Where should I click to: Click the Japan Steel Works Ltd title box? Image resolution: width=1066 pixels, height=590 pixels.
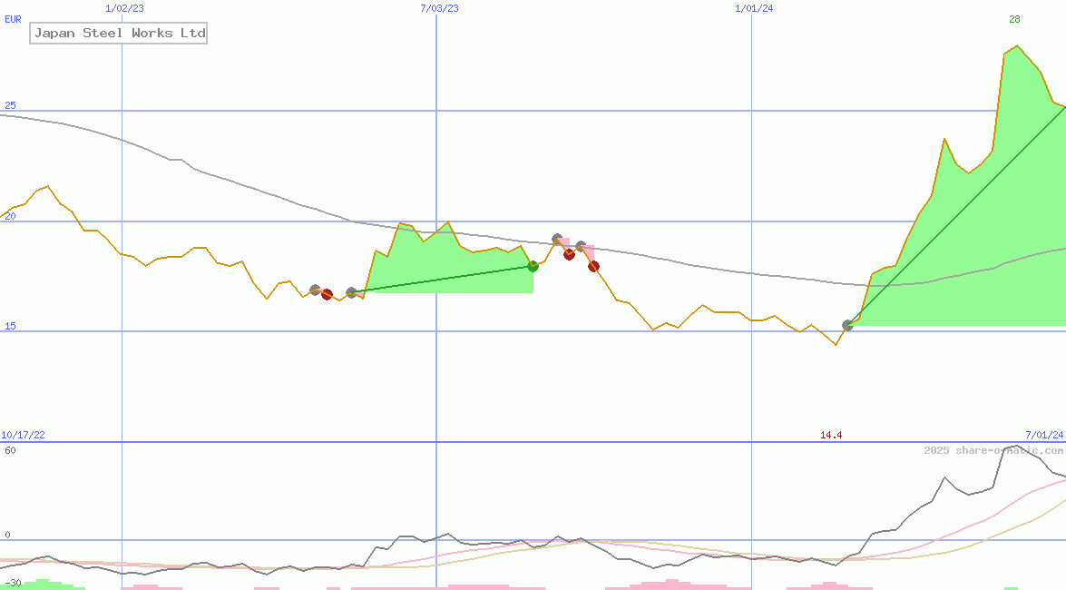pos(119,34)
